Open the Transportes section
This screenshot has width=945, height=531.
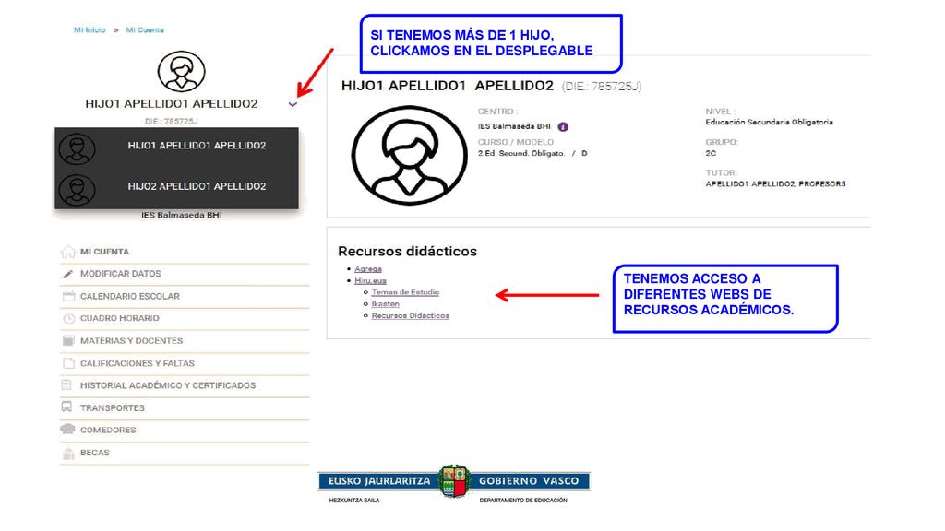click(113, 408)
